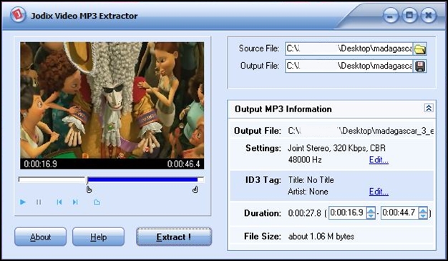Click the current time 0:00:16.9 in preview

[40, 164]
